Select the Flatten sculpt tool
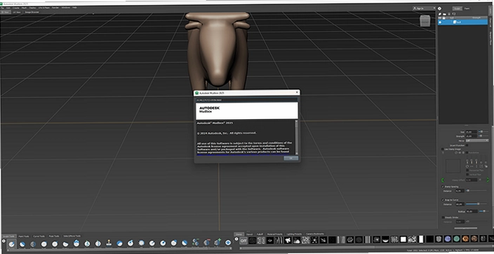The width and height of the screenshot is (494, 254). pyautogui.click(x=65, y=243)
